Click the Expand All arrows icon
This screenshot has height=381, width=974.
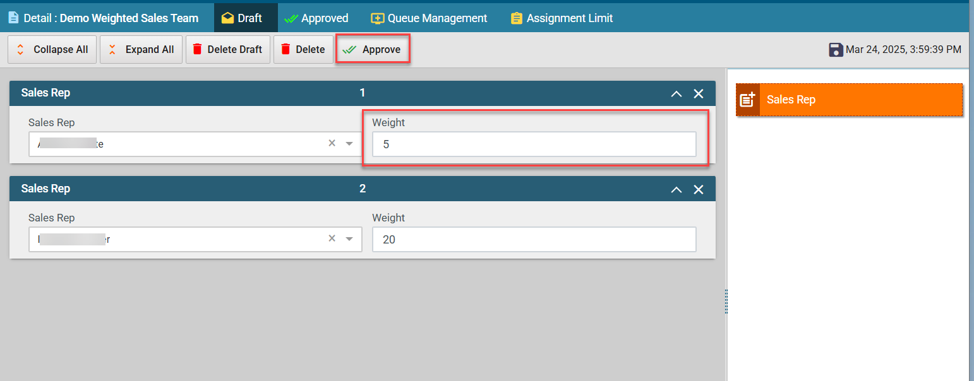(x=112, y=49)
